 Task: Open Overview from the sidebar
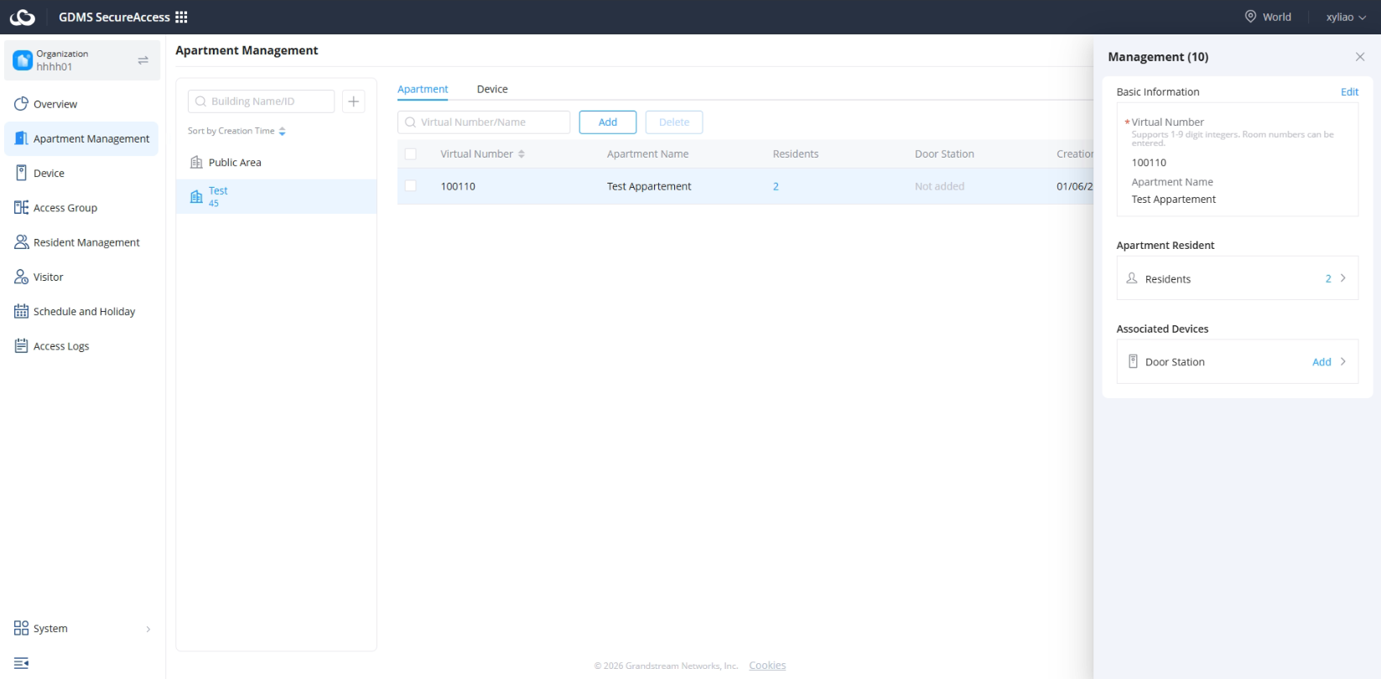tap(81, 104)
